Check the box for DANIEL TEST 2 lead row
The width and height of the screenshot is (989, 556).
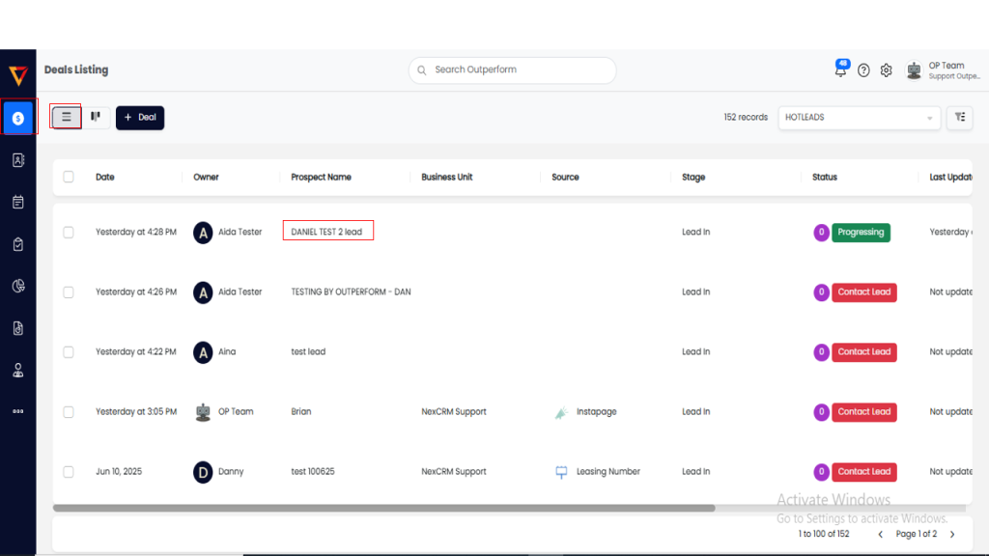click(69, 232)
